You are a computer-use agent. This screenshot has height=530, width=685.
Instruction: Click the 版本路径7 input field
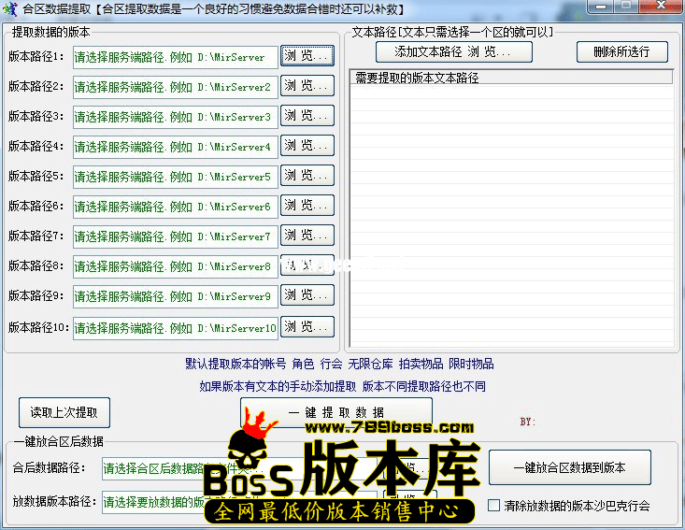tap(175, 236)
